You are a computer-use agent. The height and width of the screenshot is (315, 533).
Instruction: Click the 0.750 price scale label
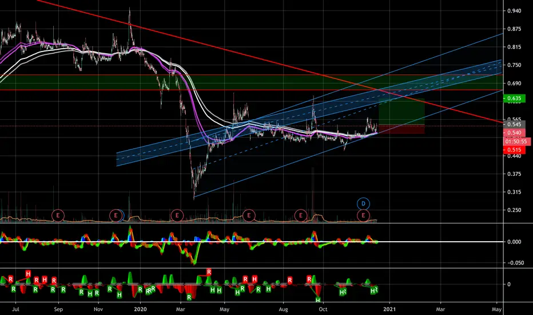[x=514, y=65]
